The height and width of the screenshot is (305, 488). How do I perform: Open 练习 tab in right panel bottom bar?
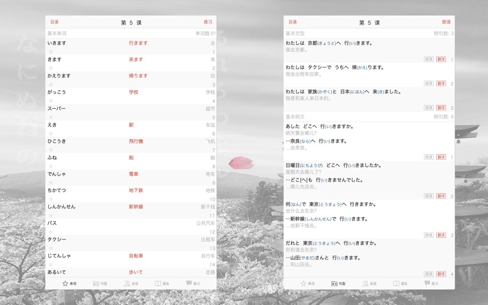coord(431,284)
